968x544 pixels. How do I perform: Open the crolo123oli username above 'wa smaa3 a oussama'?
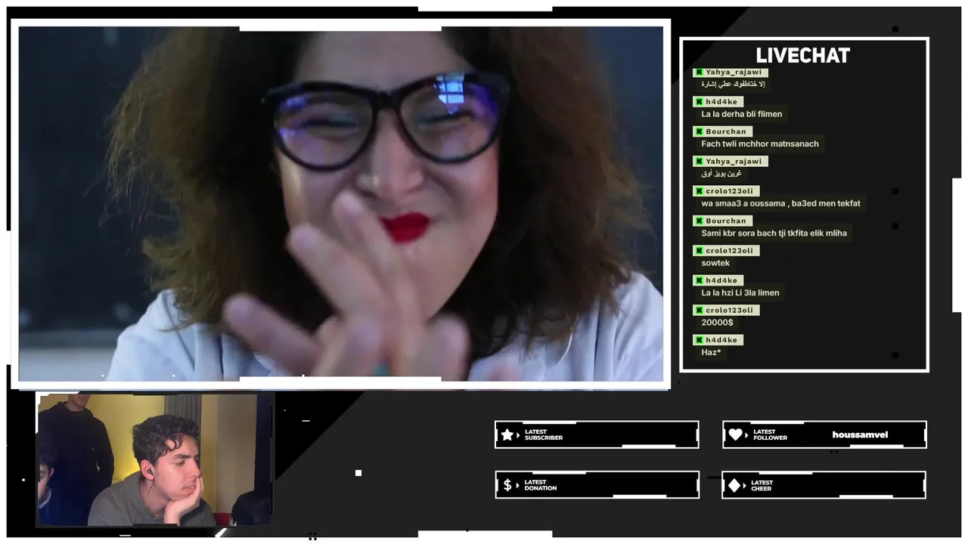coord(730,191)
